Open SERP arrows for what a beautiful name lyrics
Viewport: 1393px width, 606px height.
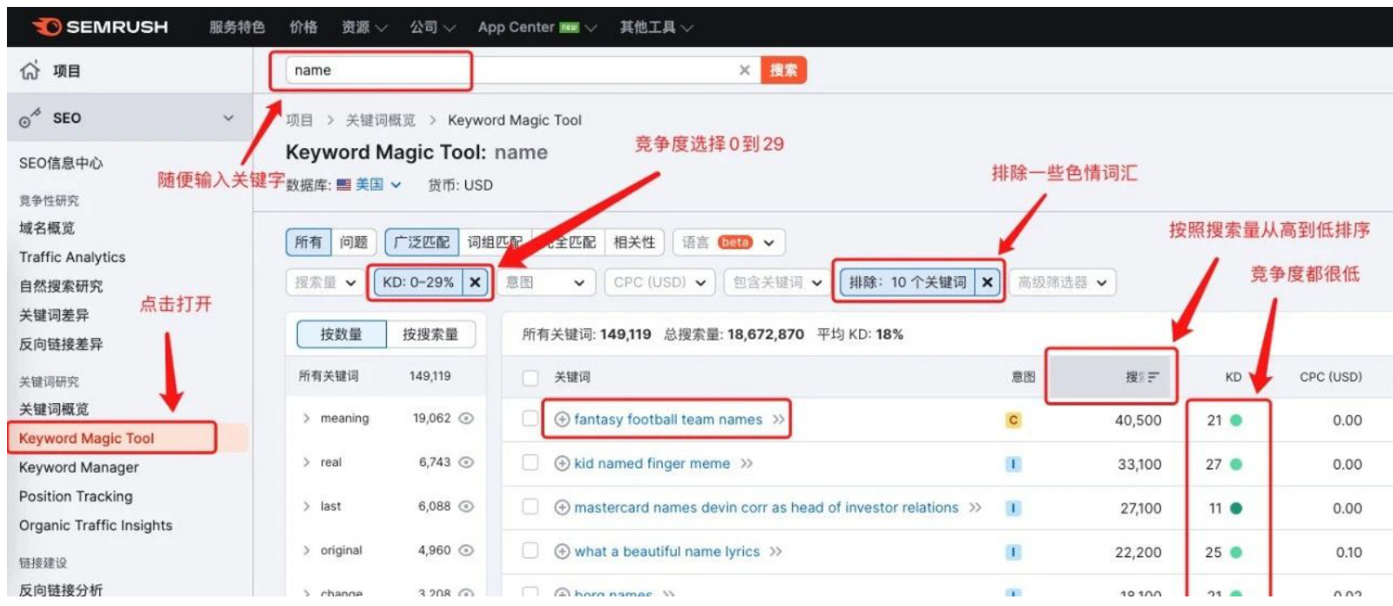point(775,551)
